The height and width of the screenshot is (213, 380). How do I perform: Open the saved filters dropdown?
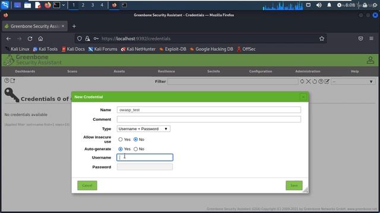tap(353, 82)
